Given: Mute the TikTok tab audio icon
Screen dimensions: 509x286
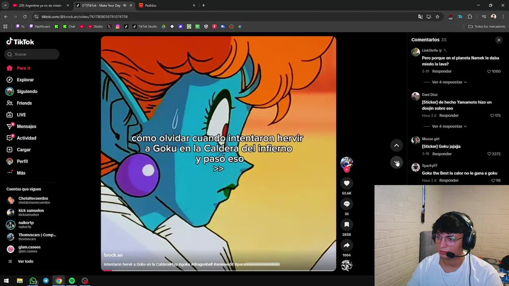Looking at the screenshot, I should point(124,6).
